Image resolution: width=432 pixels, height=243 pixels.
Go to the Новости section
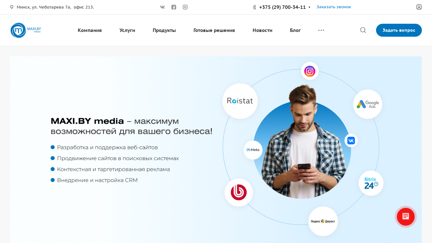click(x=262, y=30)
